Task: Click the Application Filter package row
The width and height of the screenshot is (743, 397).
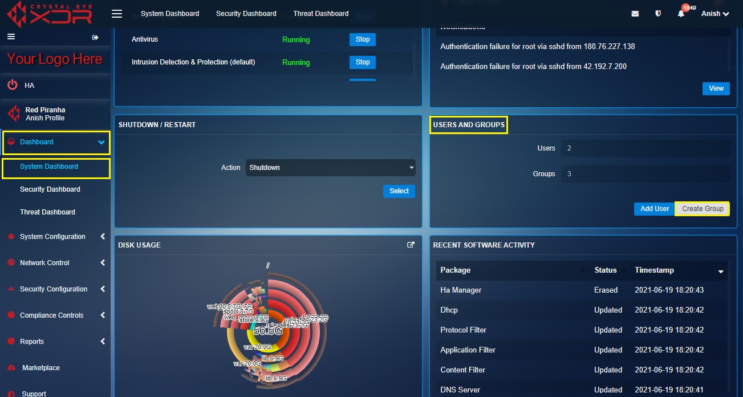Action: coord(582,350)
